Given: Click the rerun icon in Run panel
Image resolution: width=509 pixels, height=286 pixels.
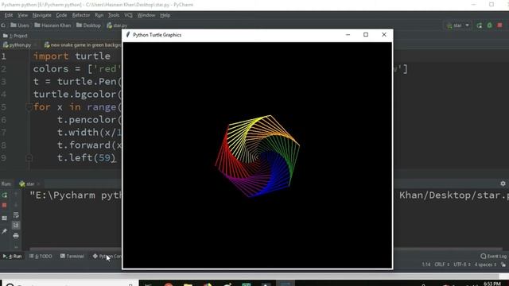Looking at the screenshot, I should click(5, 195).
